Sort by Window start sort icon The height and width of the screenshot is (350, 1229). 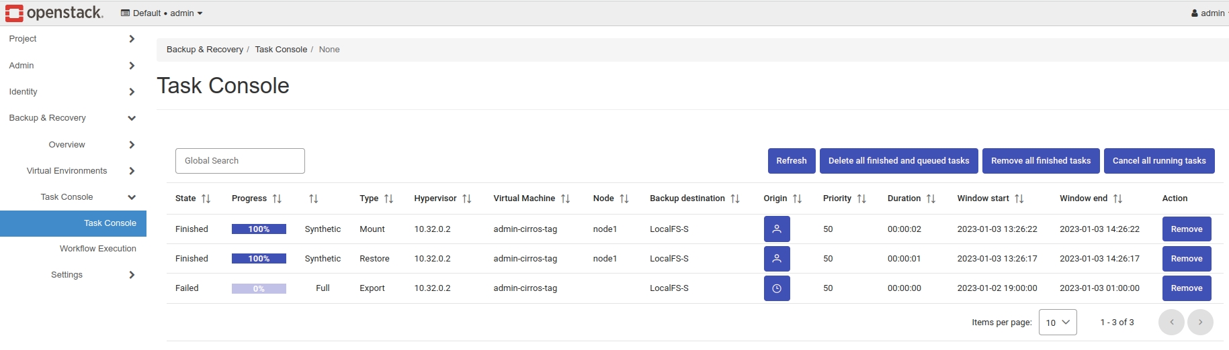pyautogui.click(x=1019, y=198)
